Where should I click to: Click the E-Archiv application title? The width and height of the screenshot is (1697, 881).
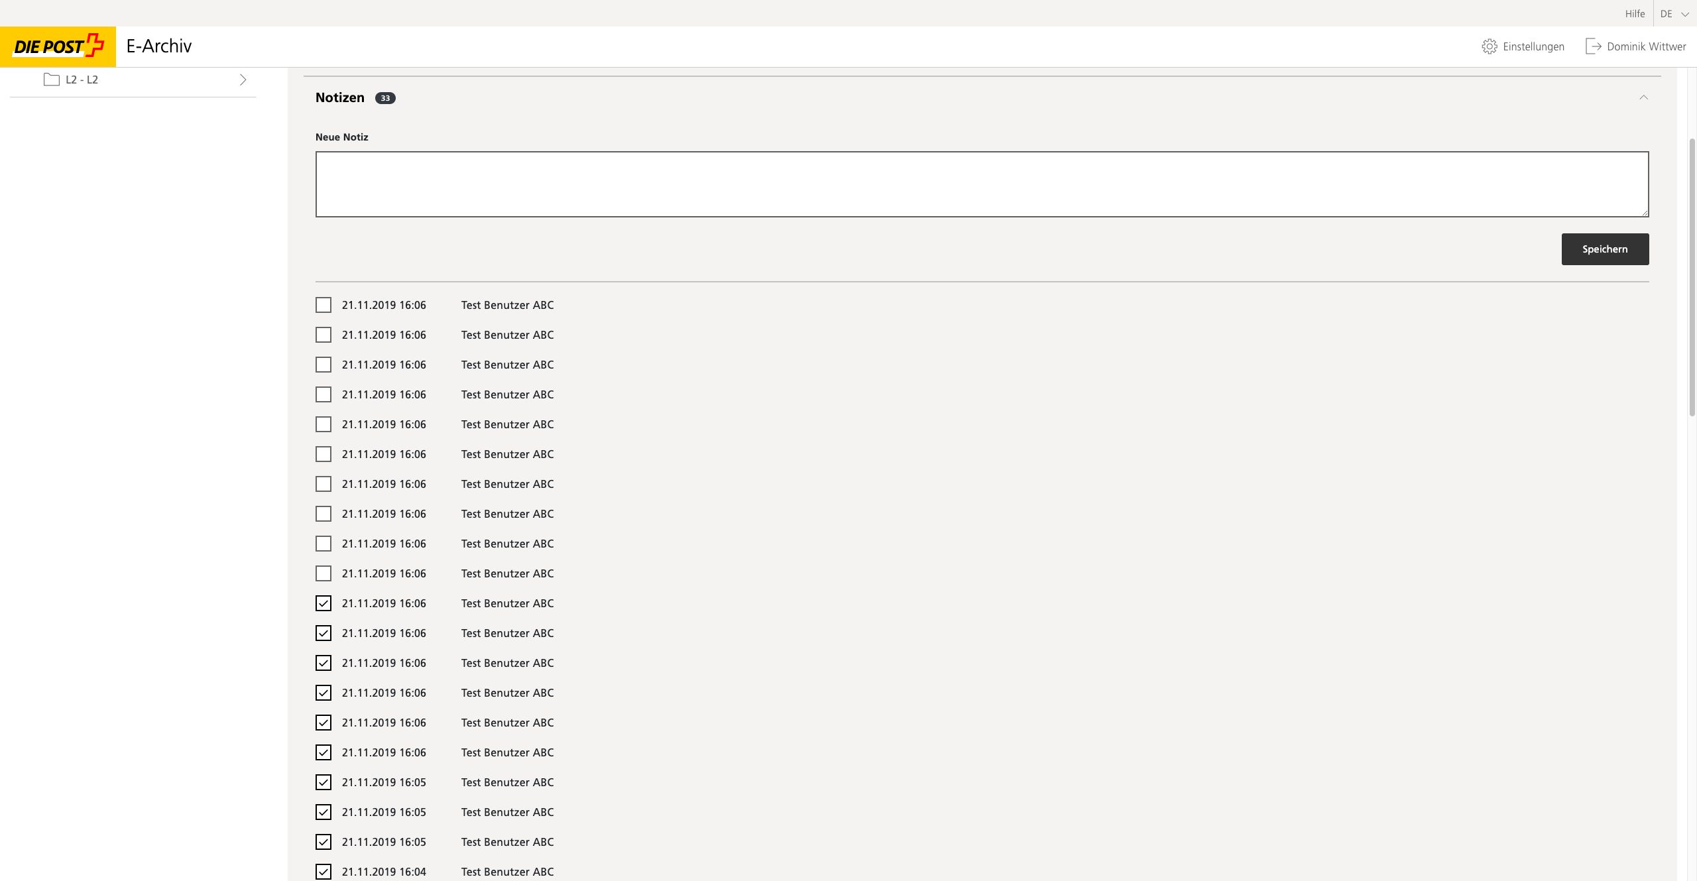click(x=159, y=46)
